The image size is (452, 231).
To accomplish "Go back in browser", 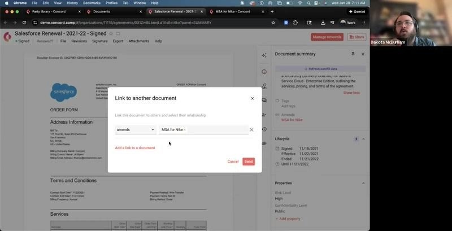I will click(x=6, y=23).
